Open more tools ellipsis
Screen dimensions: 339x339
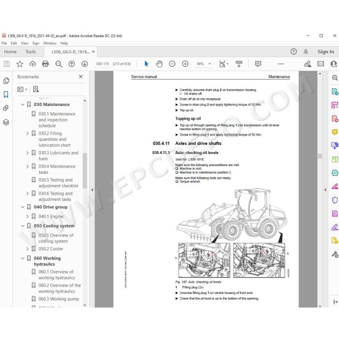click(x=280, y=64)
